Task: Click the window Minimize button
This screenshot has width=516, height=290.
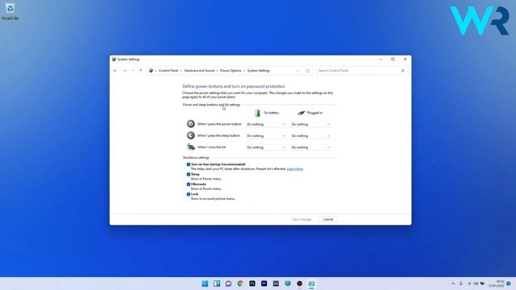Action: [381, 59]
